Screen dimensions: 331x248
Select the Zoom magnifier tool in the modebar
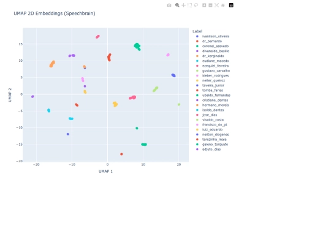177,6
